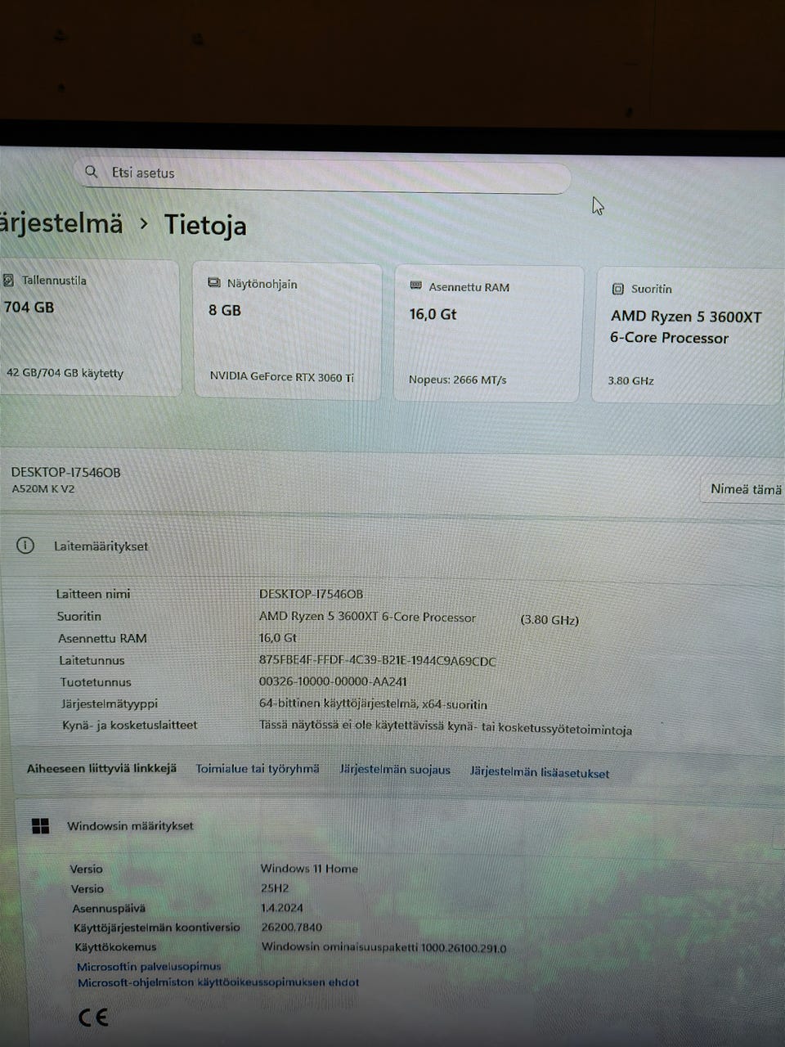Image resolution: width=785 pixels, height=1047 pixels.
Task: Click the Tallennustila storage icon
Action: [8, 280]
